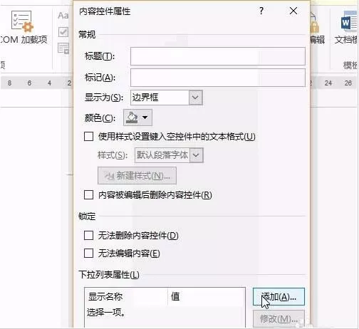The width and height of the screenshot is (359, 329).
Task: Click into the 标记(A) text field
Action: click(218, 78)
